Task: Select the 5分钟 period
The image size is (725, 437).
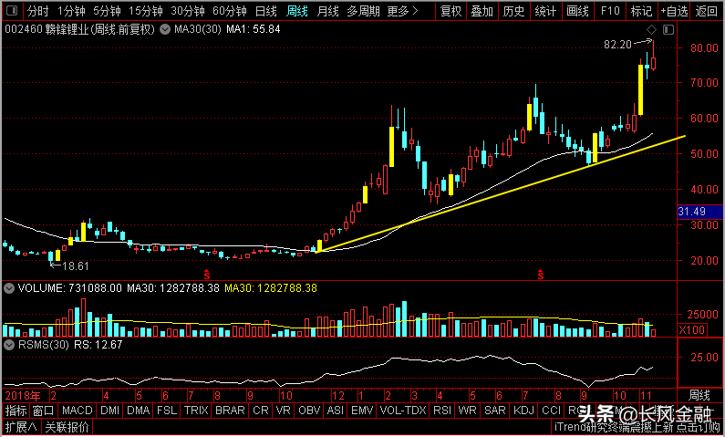Action: pos(107,11)
